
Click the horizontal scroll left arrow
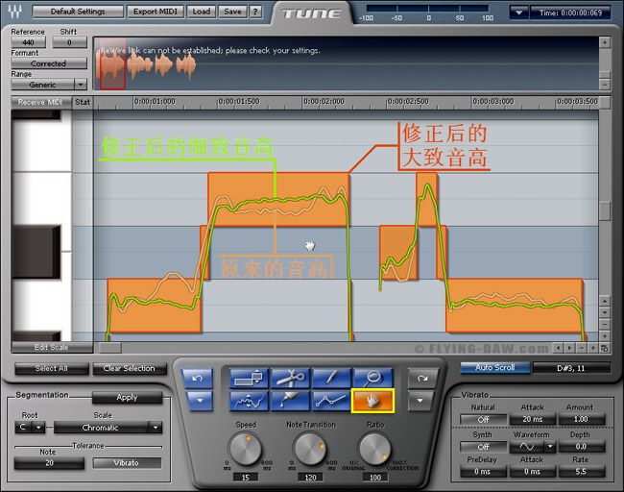tap(559, 348)
